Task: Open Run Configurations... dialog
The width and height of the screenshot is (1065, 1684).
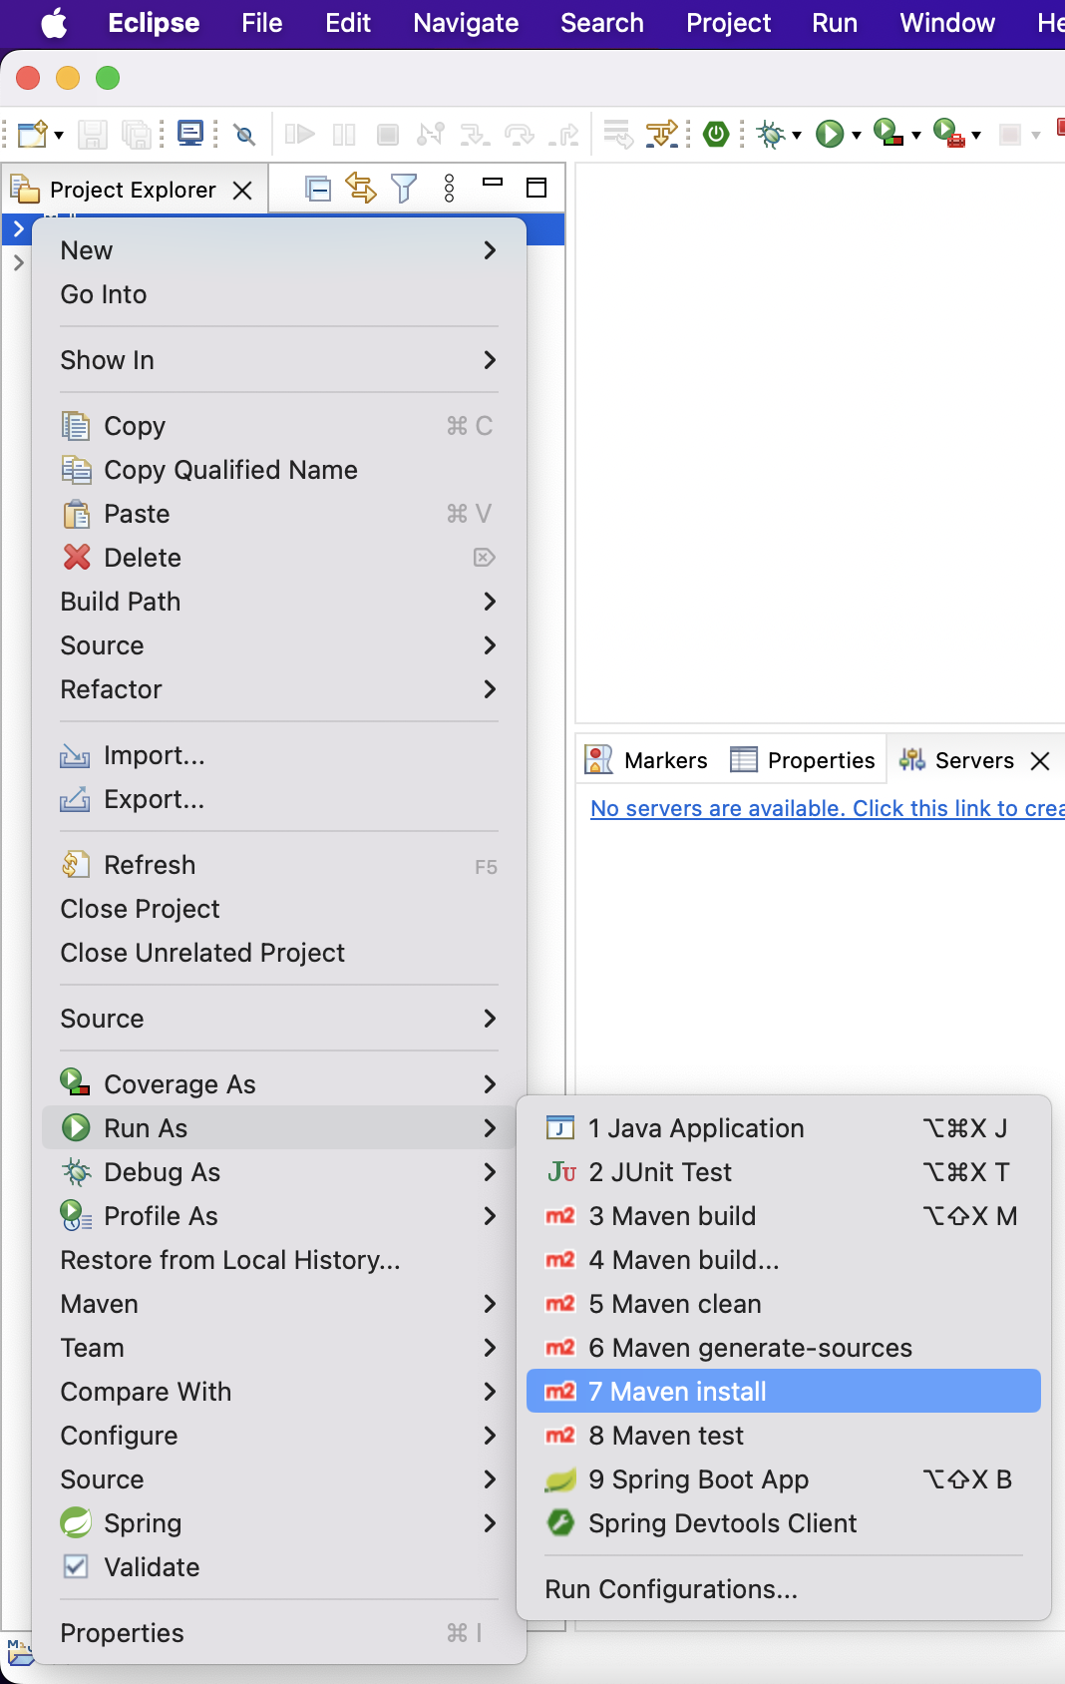Action: [x=784, y=1589]
